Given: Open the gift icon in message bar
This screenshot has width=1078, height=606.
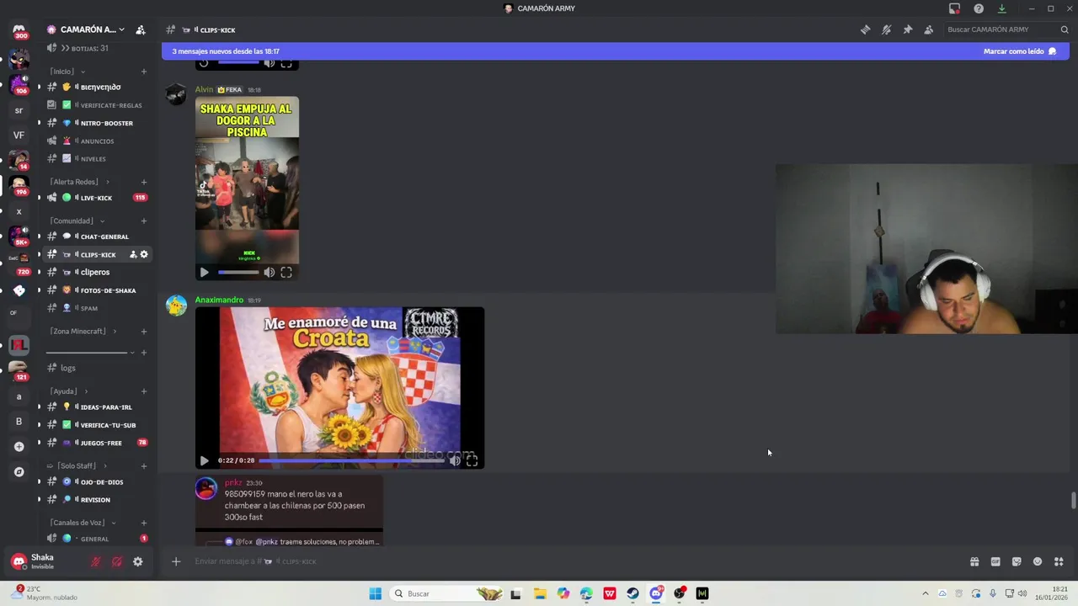Looking at the screenshot, I should click(974, 561).
